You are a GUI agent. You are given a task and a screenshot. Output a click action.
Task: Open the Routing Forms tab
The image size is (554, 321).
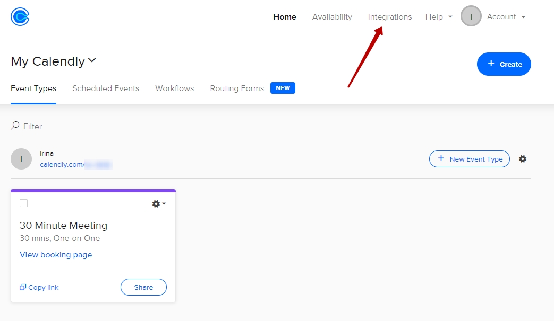point(237,88)
